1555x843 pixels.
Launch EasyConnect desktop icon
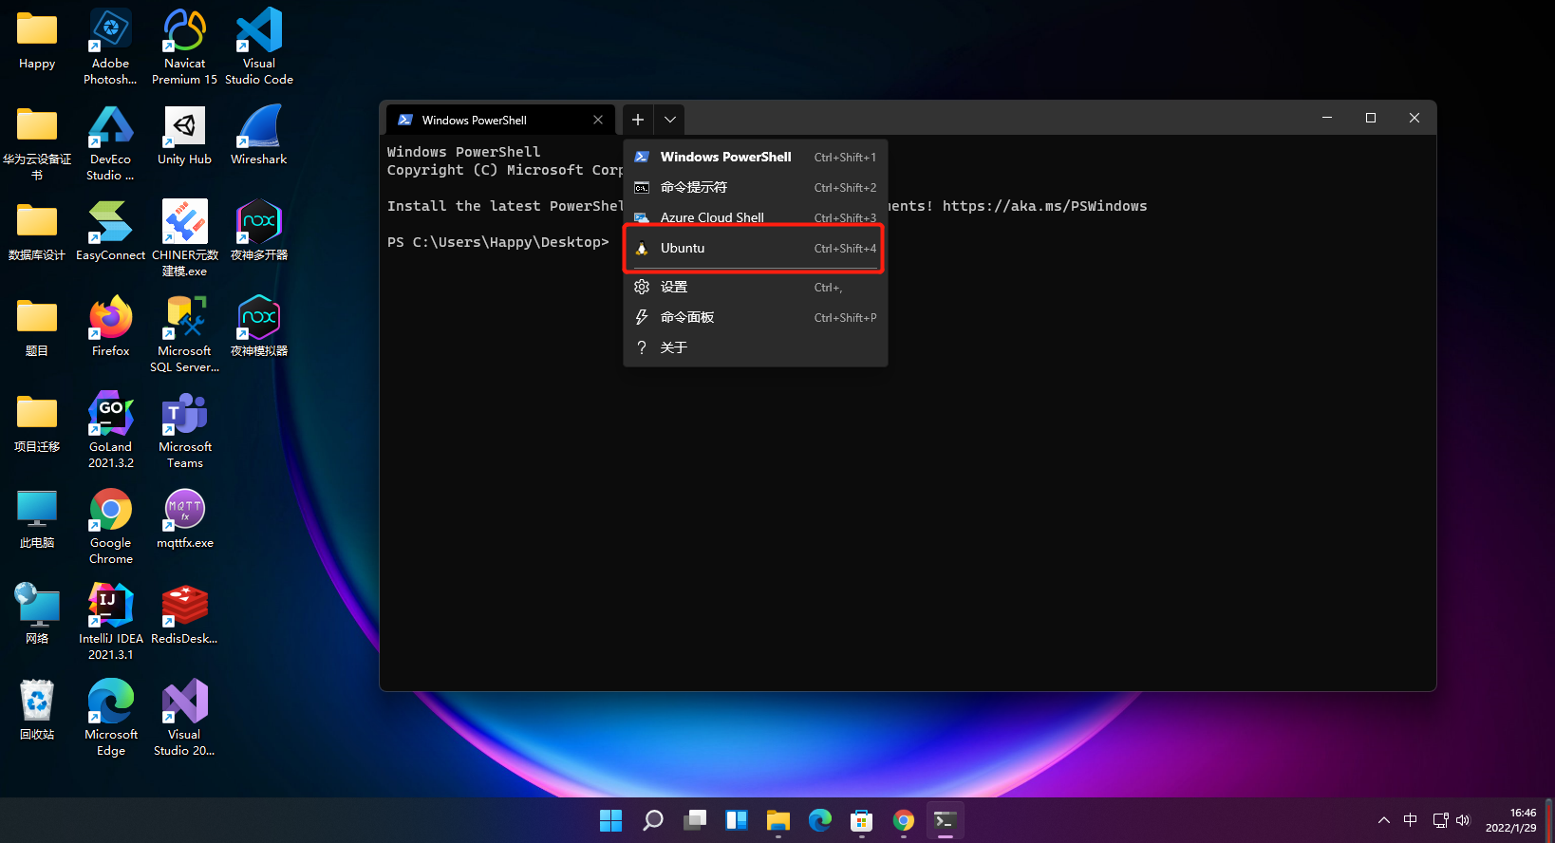coord(110,231)
